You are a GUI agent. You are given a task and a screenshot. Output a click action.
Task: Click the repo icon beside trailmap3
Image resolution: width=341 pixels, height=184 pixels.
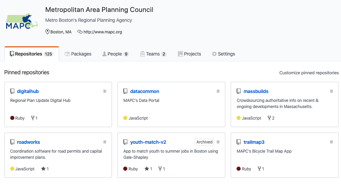pos(239,142)
